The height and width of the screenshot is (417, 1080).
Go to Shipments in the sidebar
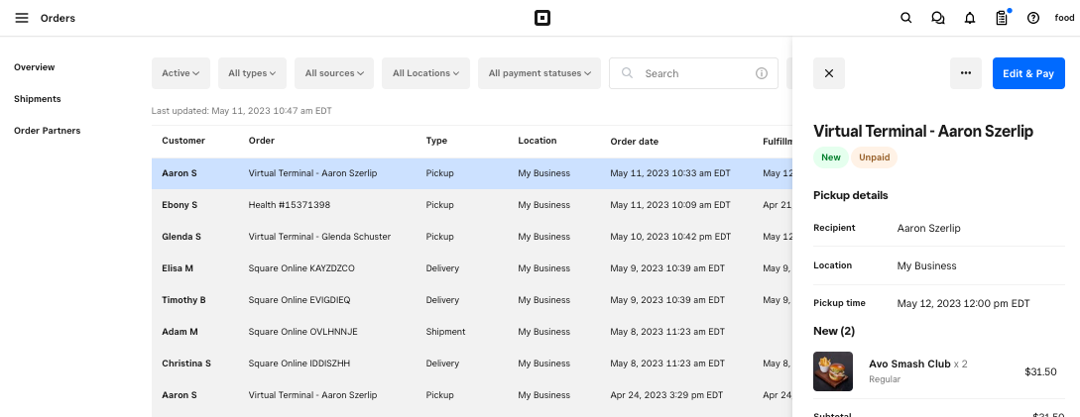pyautogui.click(x=38, y=99)
